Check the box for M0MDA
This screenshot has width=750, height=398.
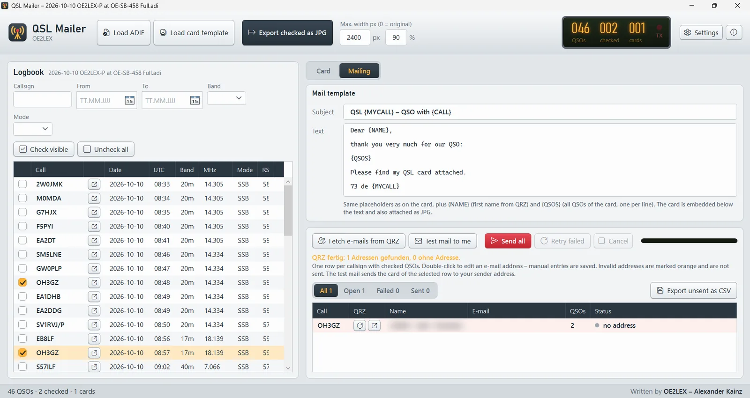click(22, 199)
